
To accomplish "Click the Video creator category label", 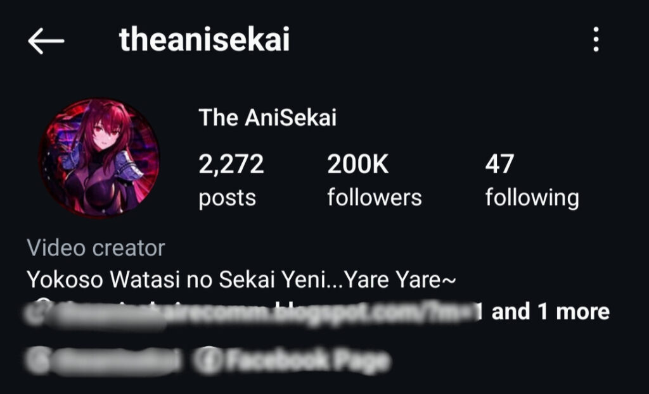I will pyautogui.click(x=96, y=248).
